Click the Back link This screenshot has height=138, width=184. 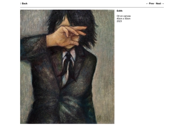pos(25,3)
